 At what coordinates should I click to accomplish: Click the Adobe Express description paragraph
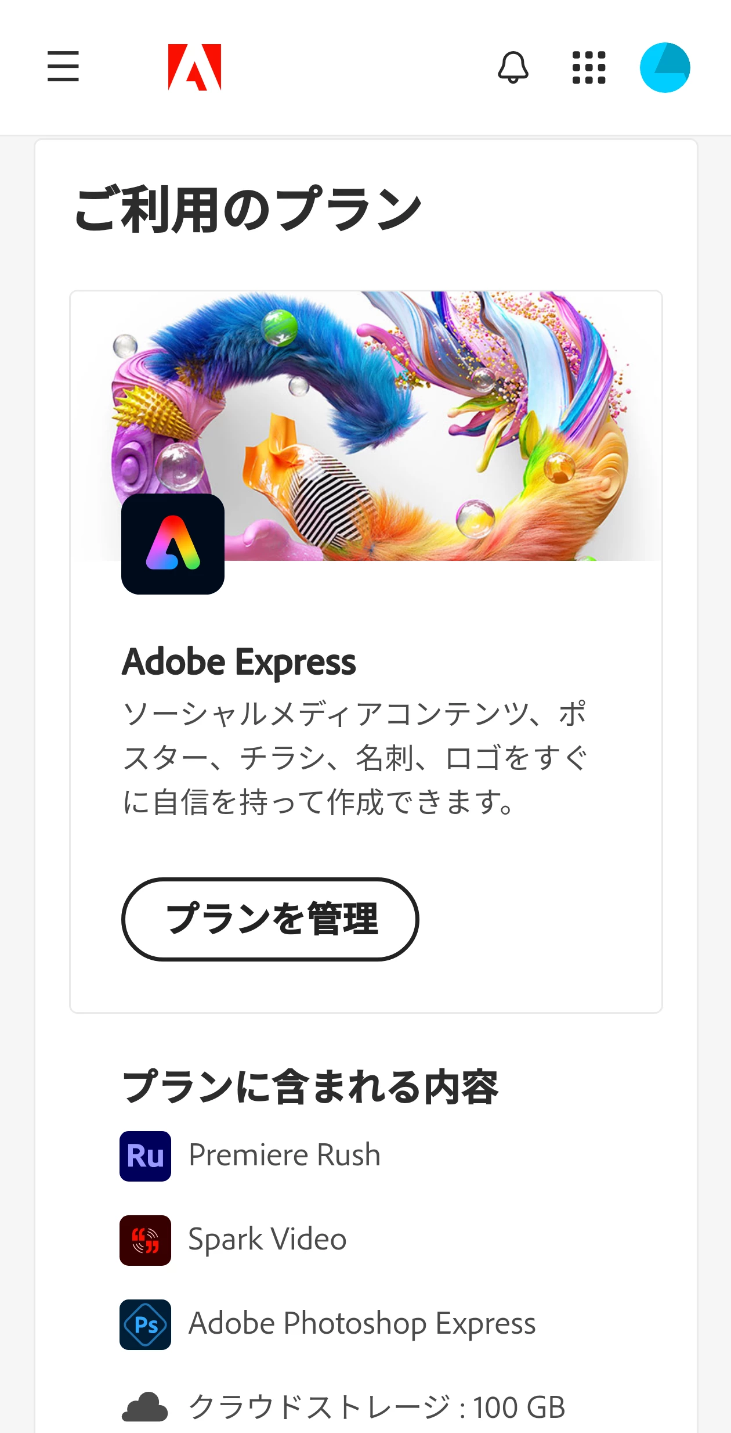tap(355, 758)
